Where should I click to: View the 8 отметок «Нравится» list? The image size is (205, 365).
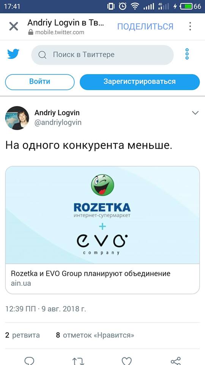click(95, 335)
